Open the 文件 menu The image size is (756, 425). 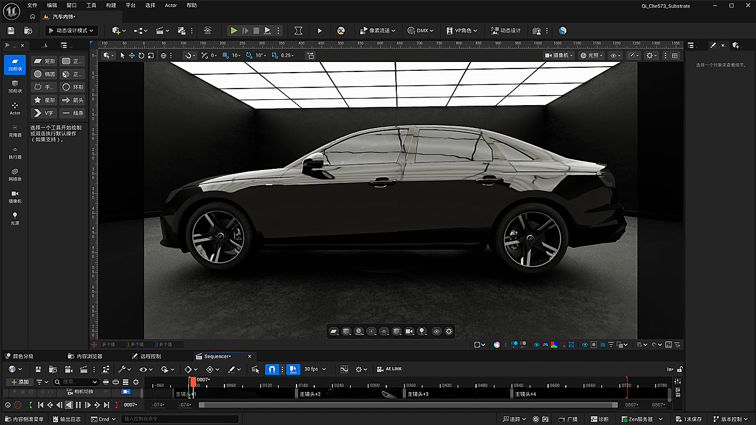point(32,5)
